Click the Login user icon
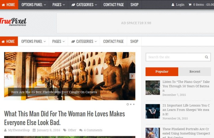The width and height of the screenshot is (214, 138). click(x=173, y=5)
